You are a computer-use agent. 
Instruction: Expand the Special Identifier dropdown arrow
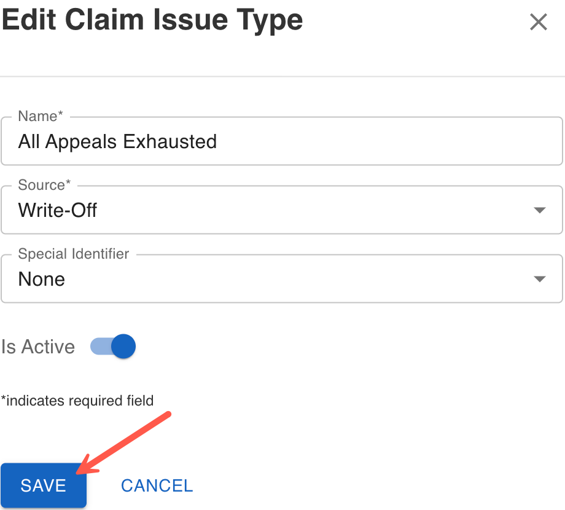point(539,280)
